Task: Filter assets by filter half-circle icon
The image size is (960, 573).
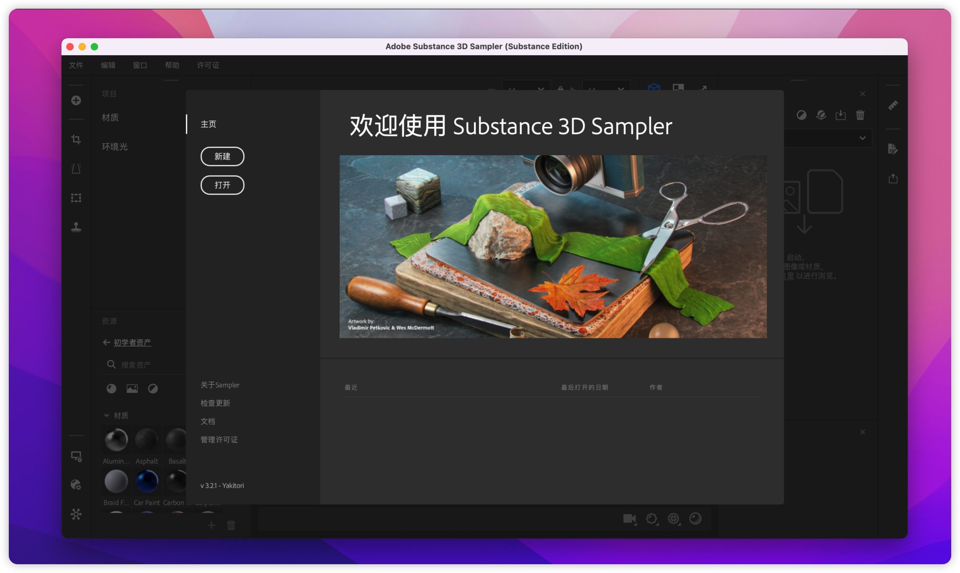Action: 153,389
